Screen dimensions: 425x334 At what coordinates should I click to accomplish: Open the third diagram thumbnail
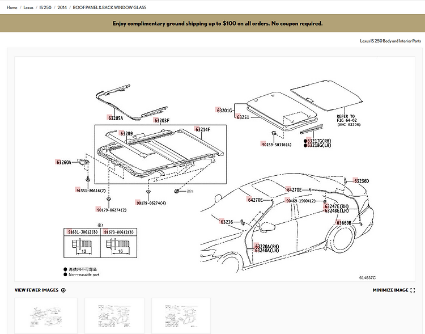tap(181, 316)
